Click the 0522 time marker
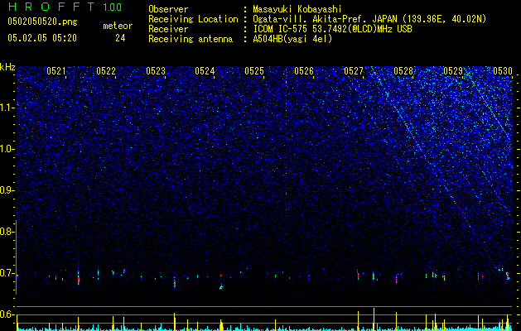Screen dimensions: 521x331 106,71
